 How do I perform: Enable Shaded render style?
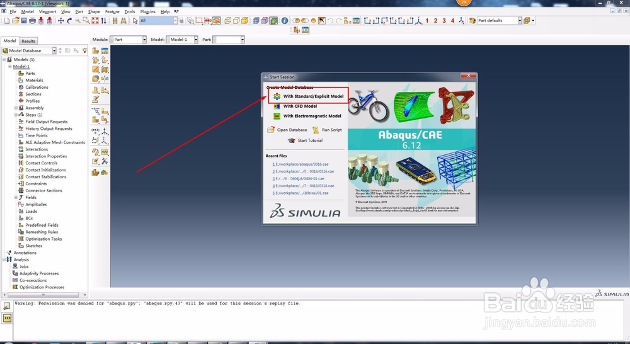click(244, 21)
